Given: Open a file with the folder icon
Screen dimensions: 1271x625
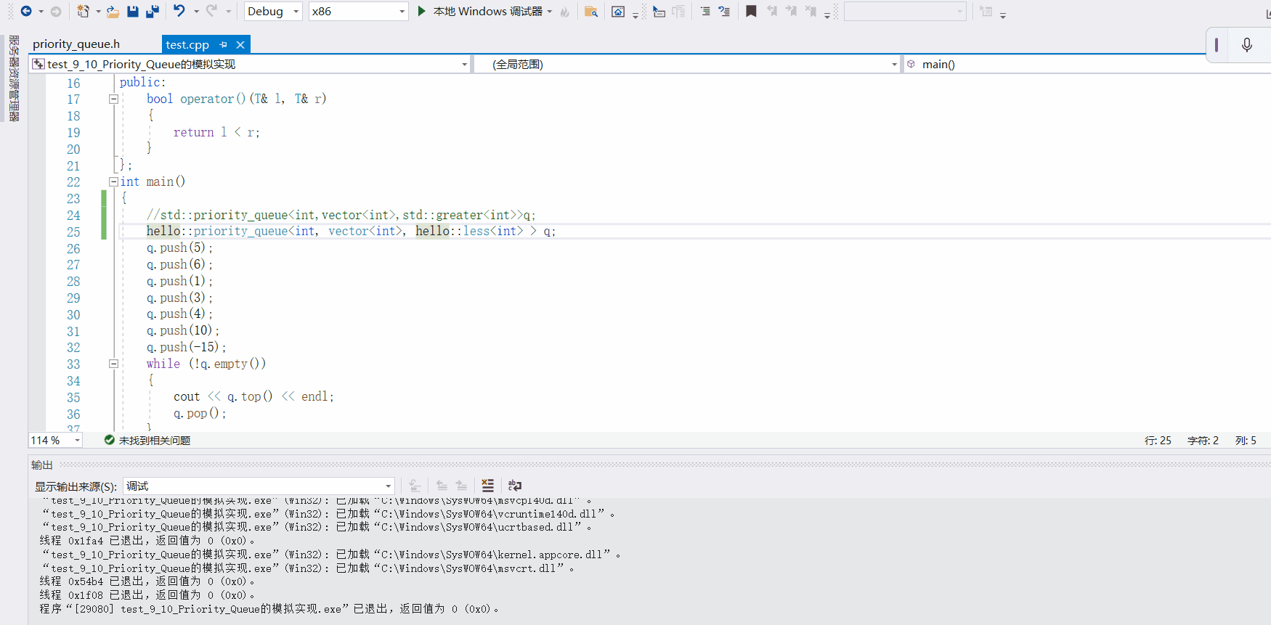Looking at the screenshot, I should [113, 11].
